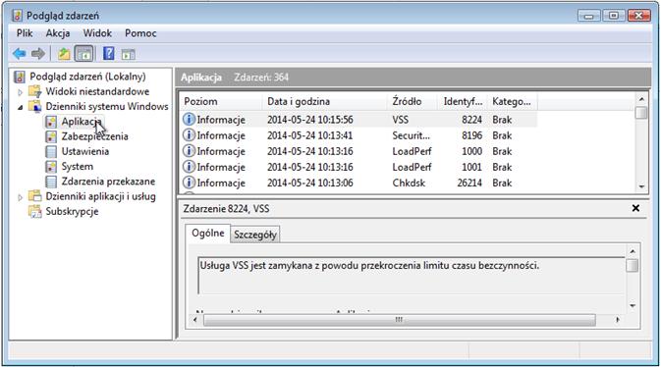
Task: Select the Ustawienia log tree item
Action: 85,152
